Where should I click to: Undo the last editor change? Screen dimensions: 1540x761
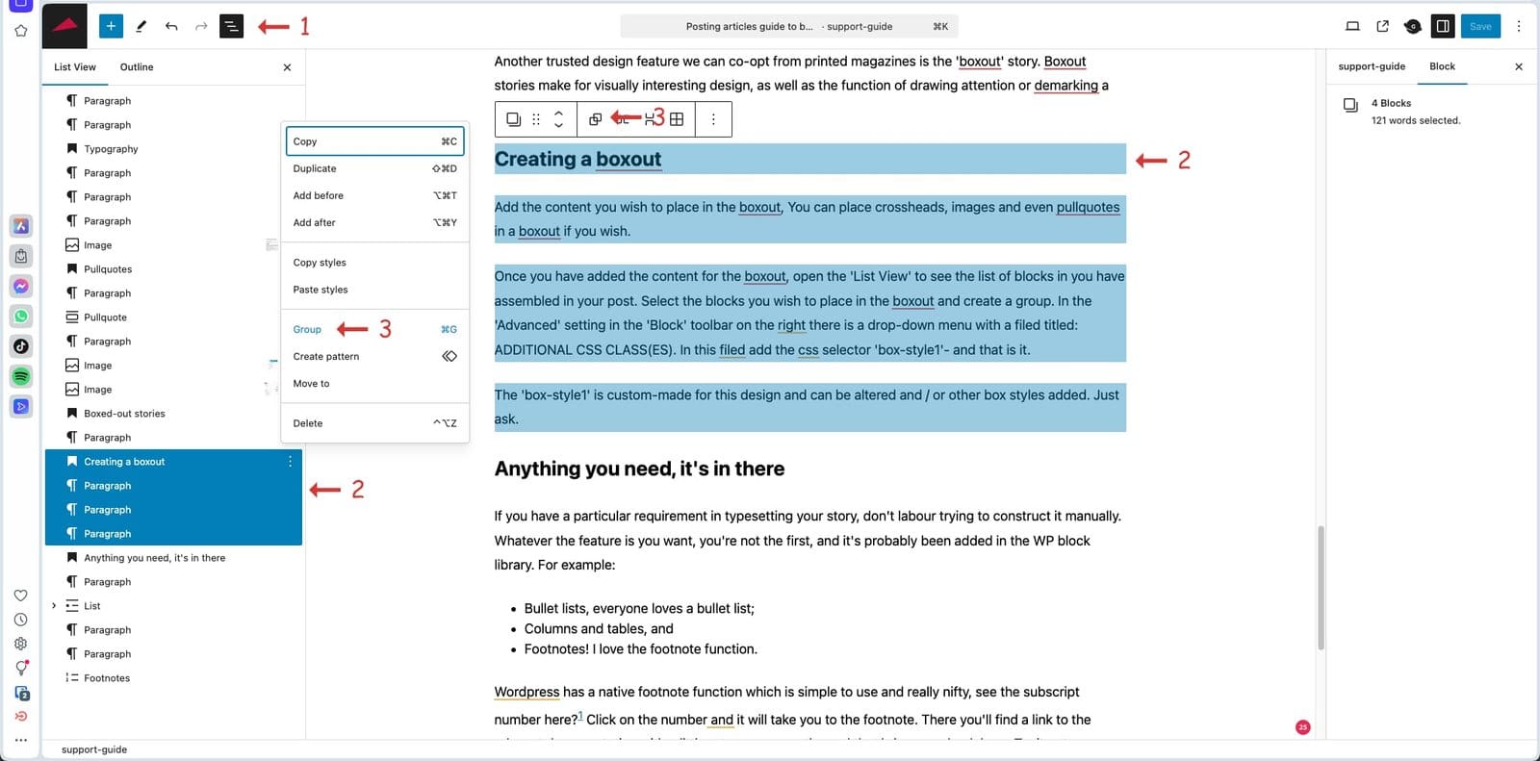tap(171, 26)
